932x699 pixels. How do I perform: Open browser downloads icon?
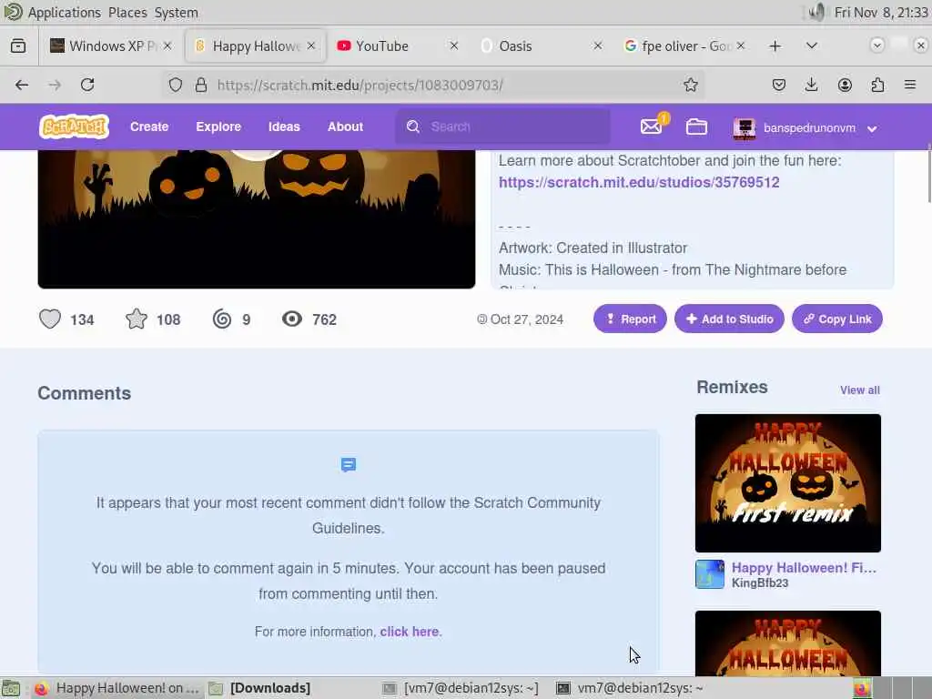[x=811, y=85]
